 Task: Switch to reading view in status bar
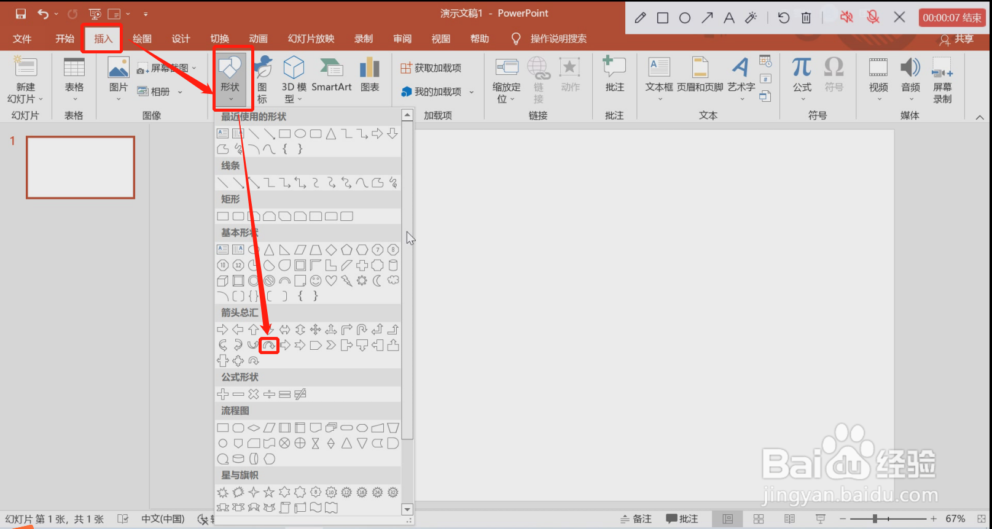pos(789,519)
